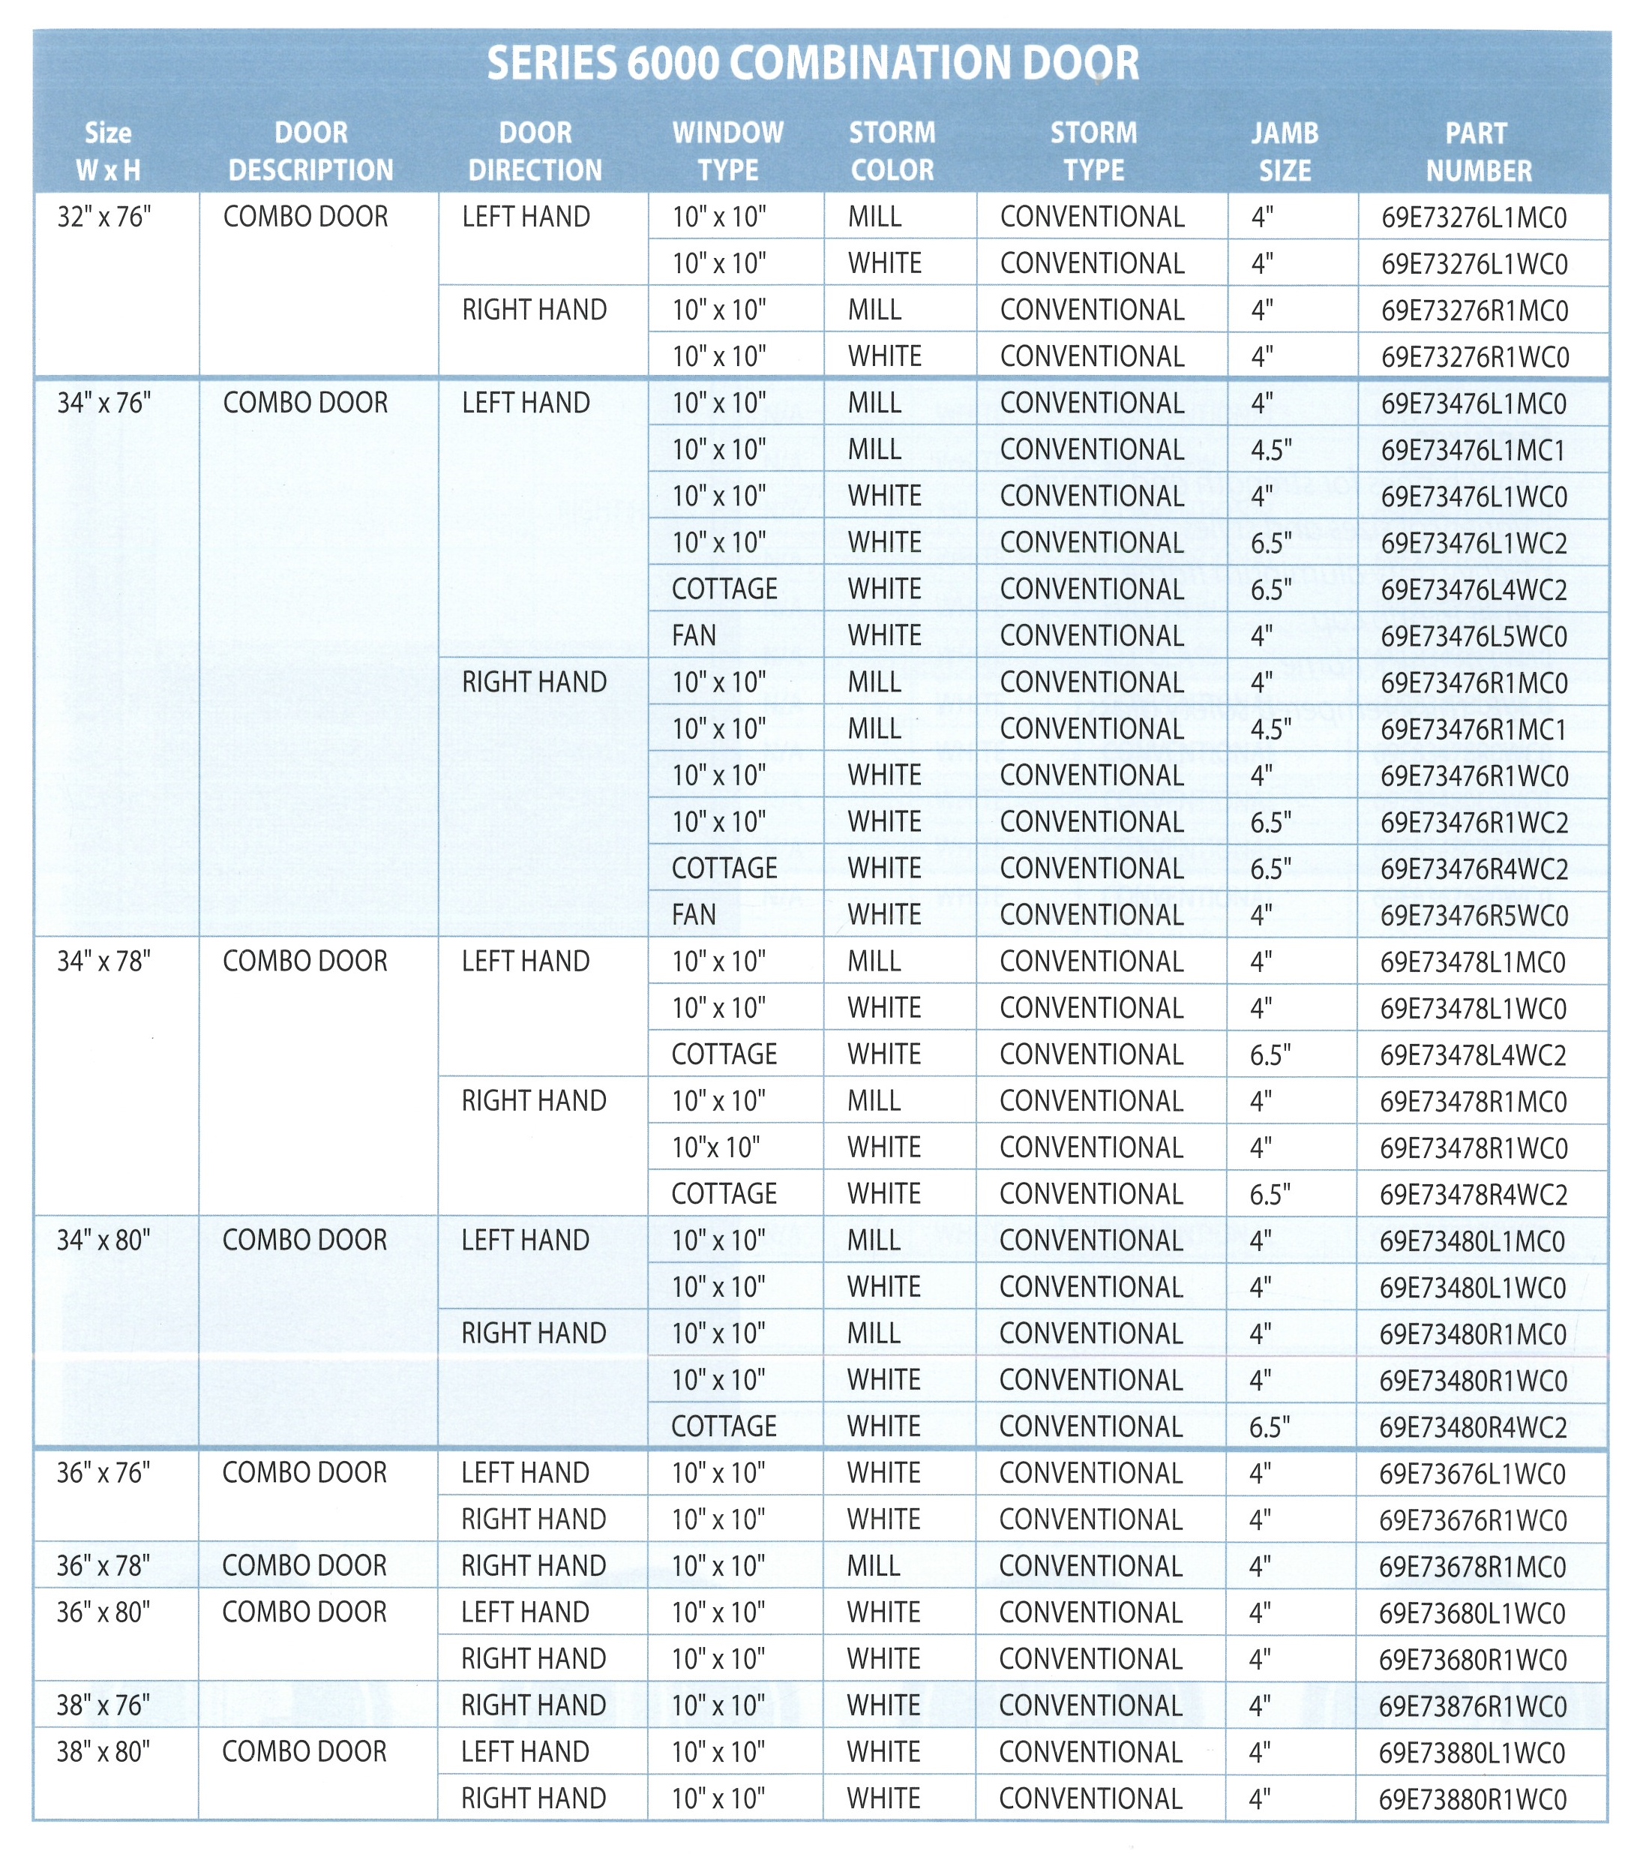Image resolution: width=1634 pixels, height=1866 pixels.
Task: Click part number 69E73478L1MC0
Action: (x=1474, y=962)
